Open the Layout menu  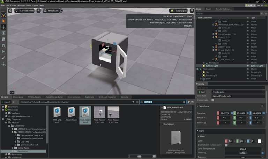pos(35,5)
